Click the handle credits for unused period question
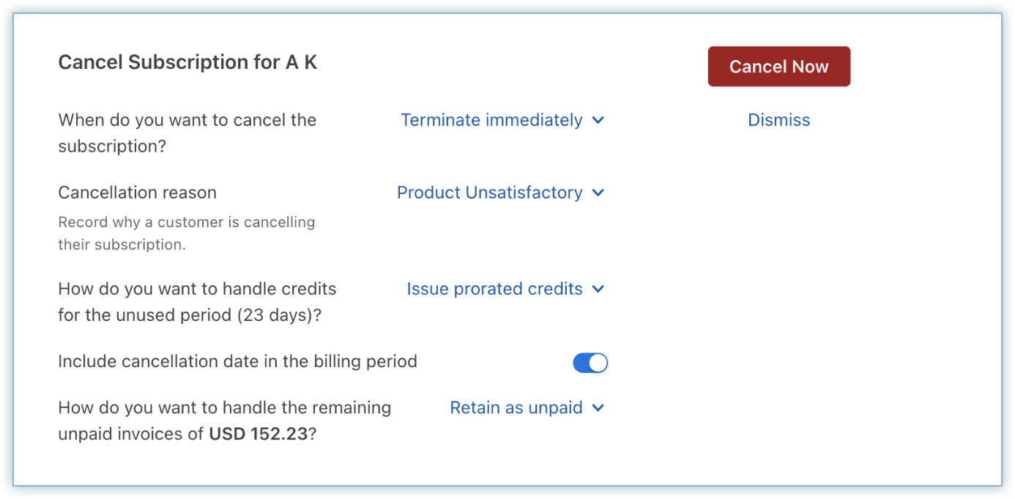 197,289
